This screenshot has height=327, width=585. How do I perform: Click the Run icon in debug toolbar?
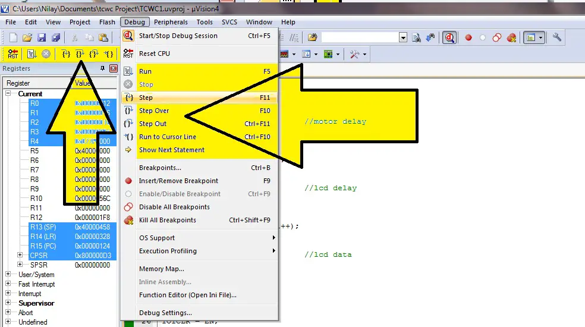click(32, 54)
